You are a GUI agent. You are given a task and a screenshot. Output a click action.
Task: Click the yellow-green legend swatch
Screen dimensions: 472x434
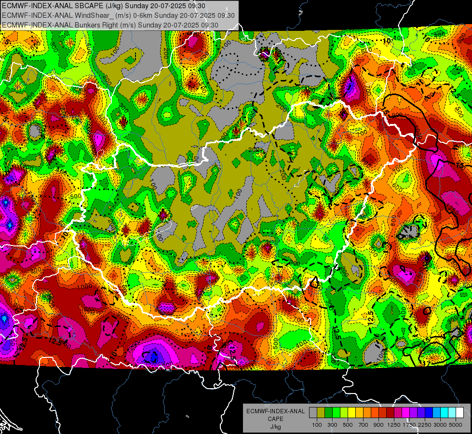[344, 413]
